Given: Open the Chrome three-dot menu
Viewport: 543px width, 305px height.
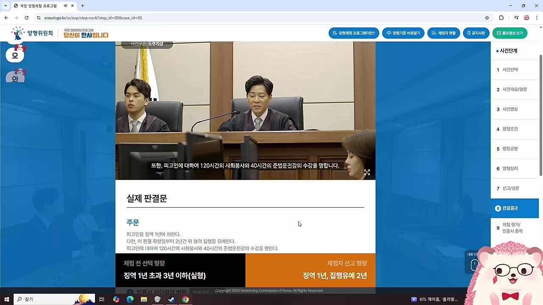Looking at the screenshot, I should pos(537,18).
